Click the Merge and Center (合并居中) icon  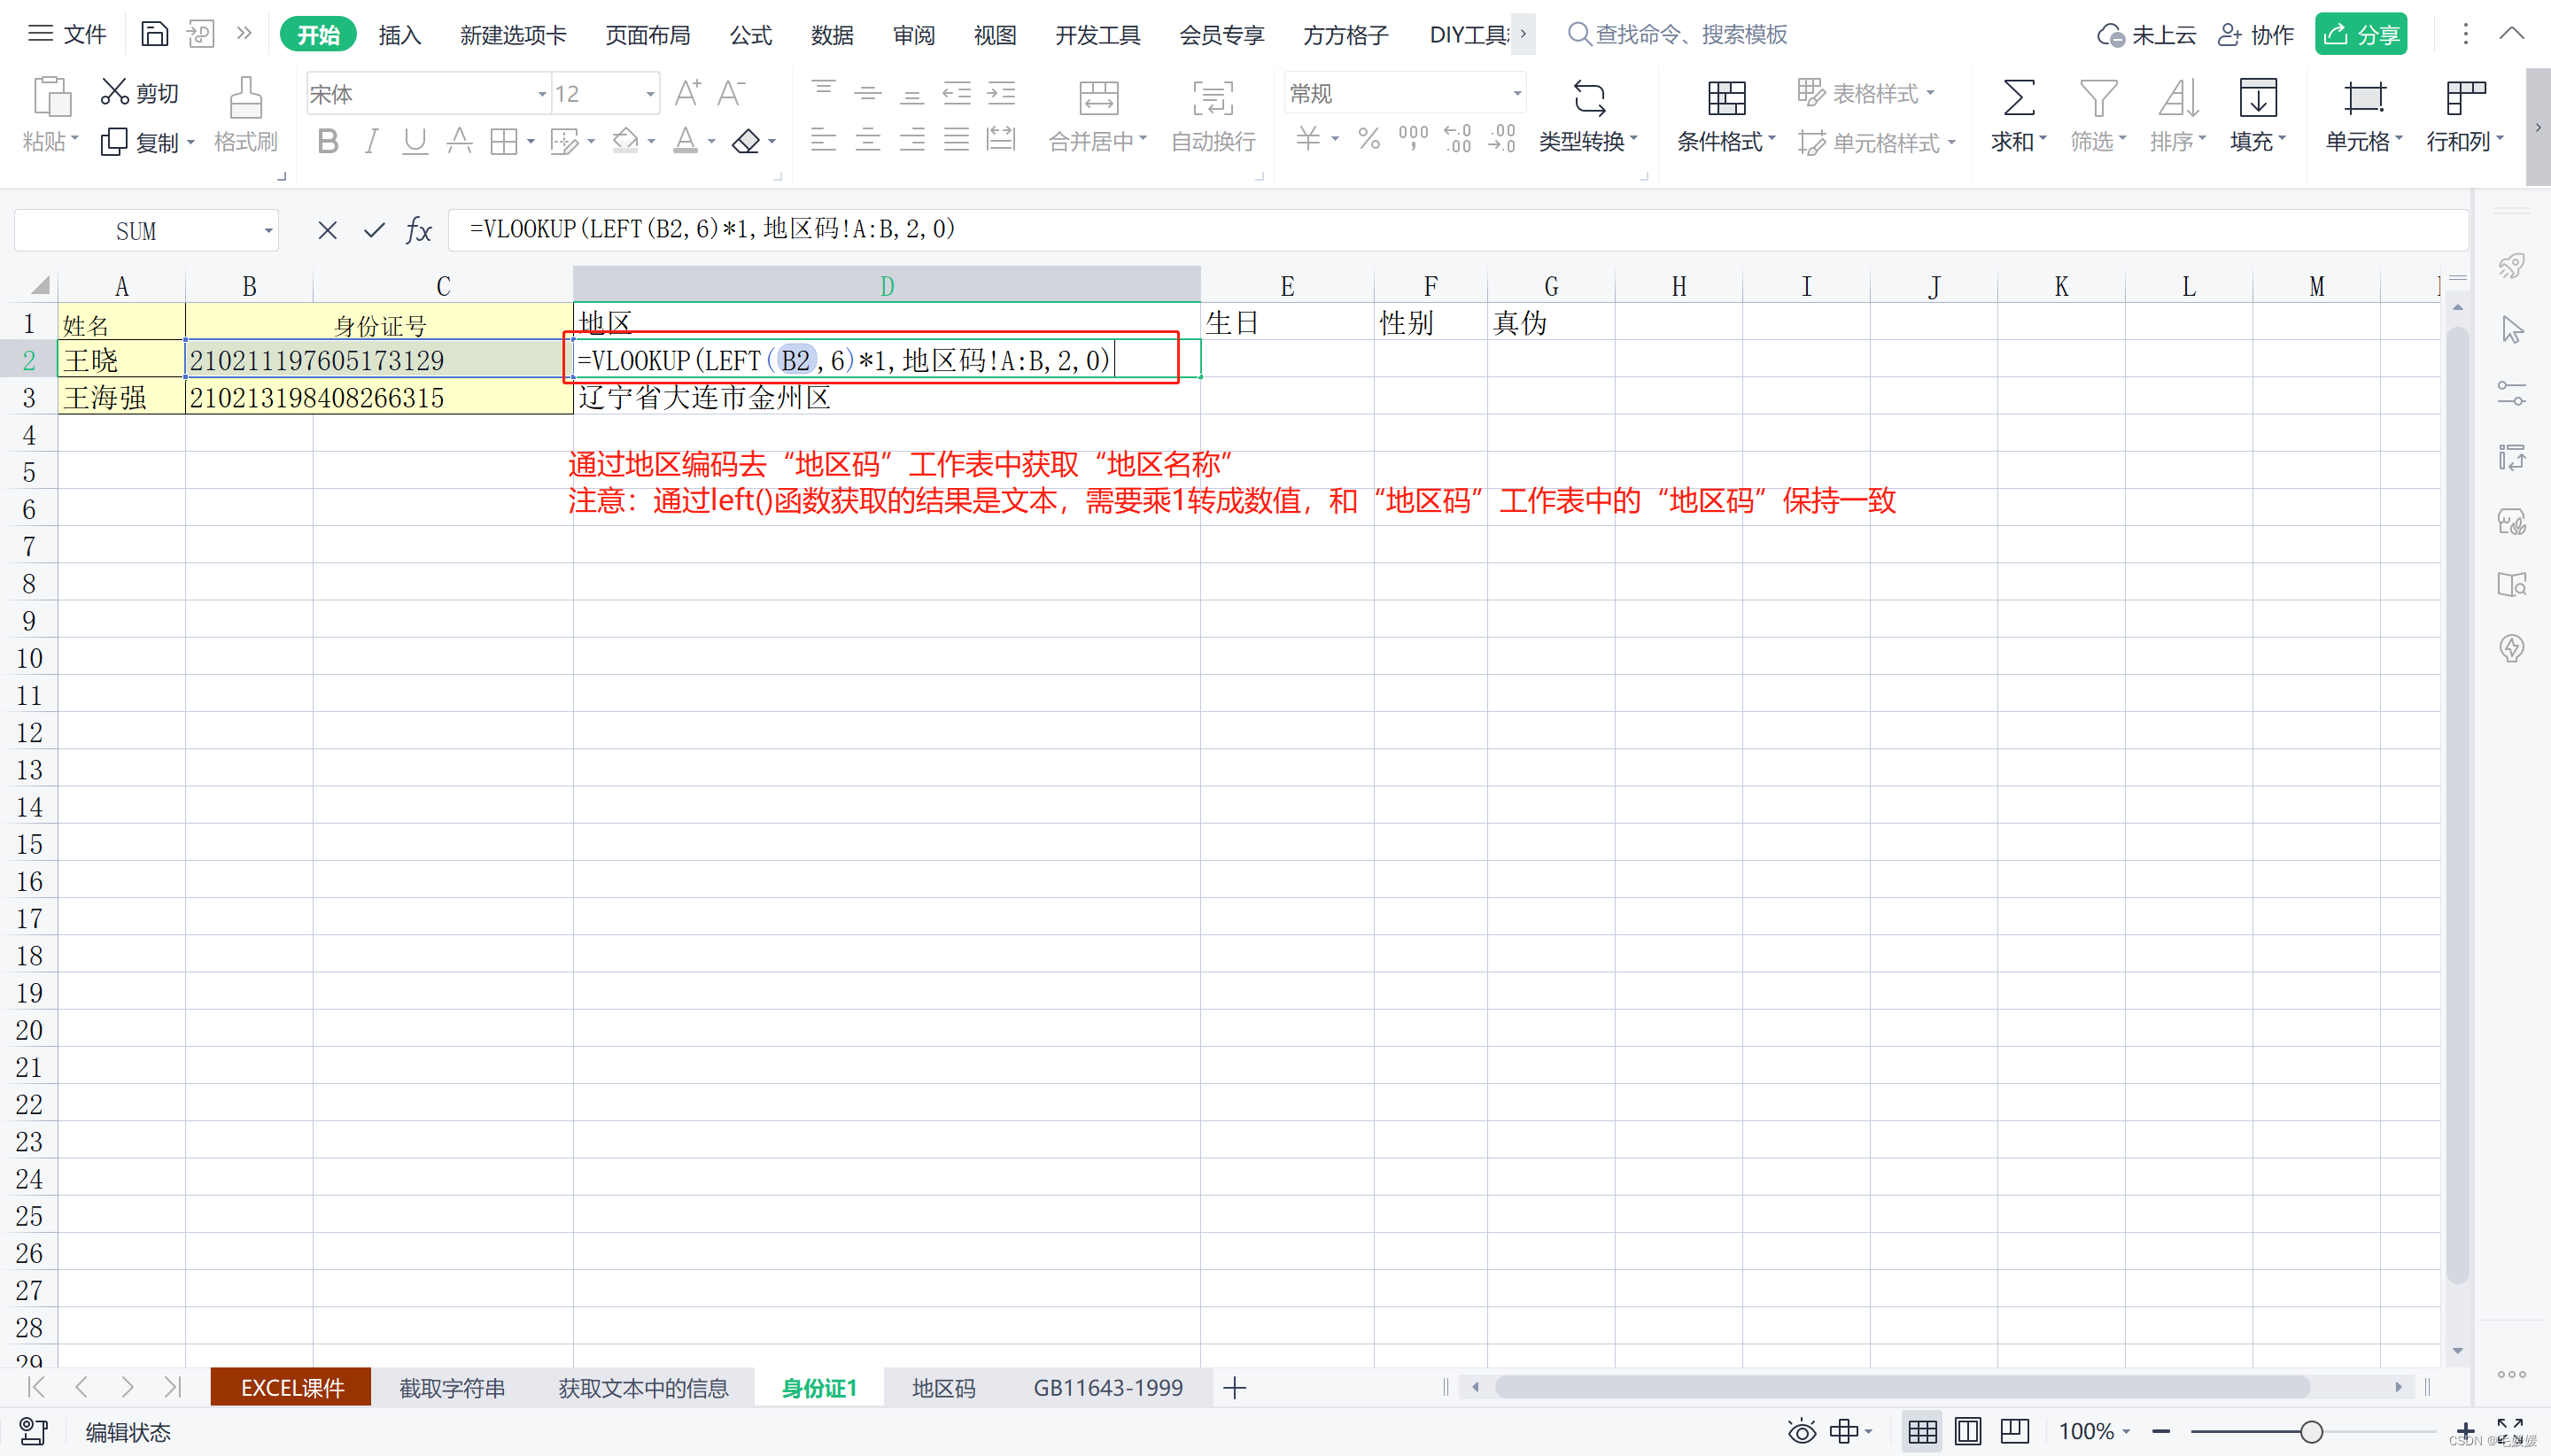1098,99
